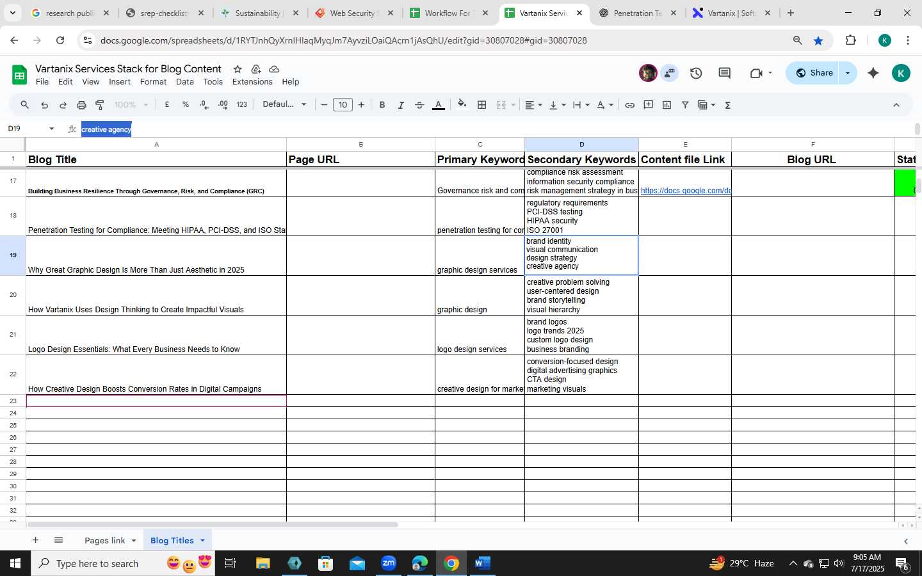Open the horizontal align dropdown
The height and width of the screenshot is (576, 922).
[533, 105]
